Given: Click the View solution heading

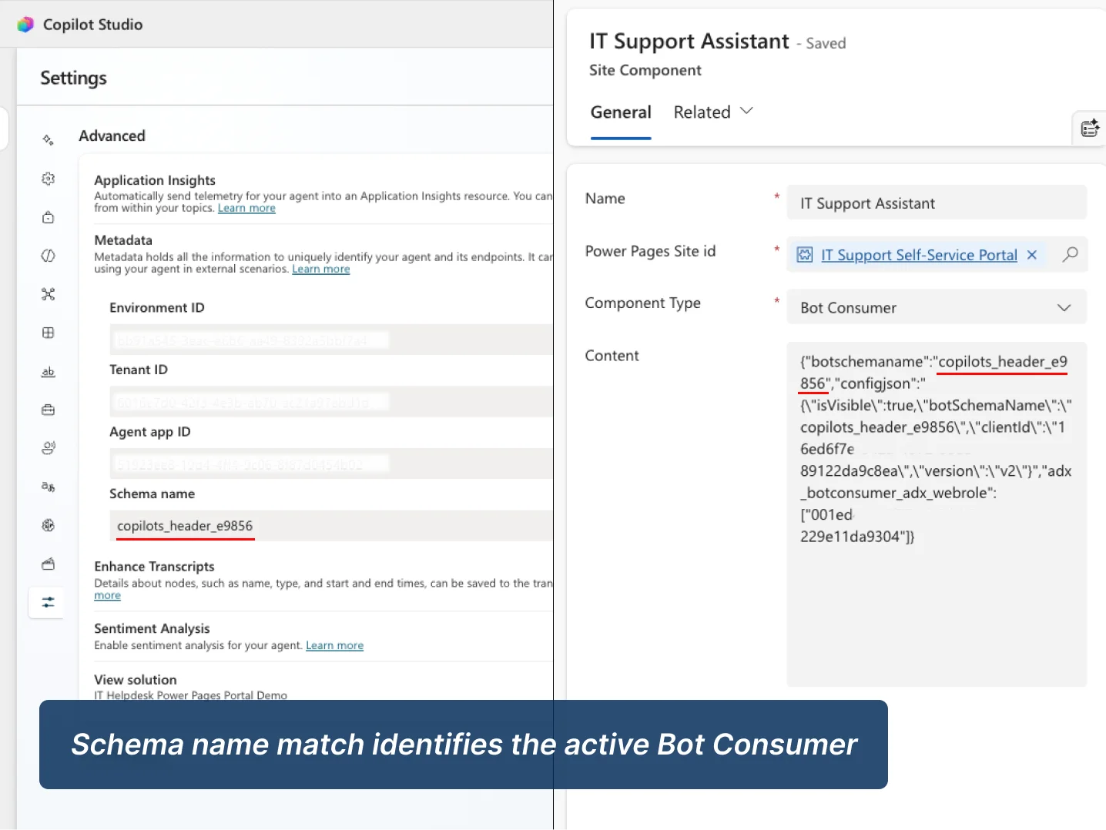Looking at the screenshot, I should pos(136,680).
